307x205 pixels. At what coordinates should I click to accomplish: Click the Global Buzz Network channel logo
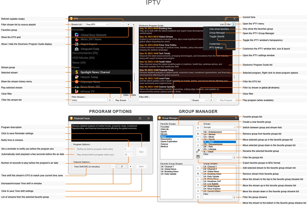pyautogui.click(x=77, y=35)
